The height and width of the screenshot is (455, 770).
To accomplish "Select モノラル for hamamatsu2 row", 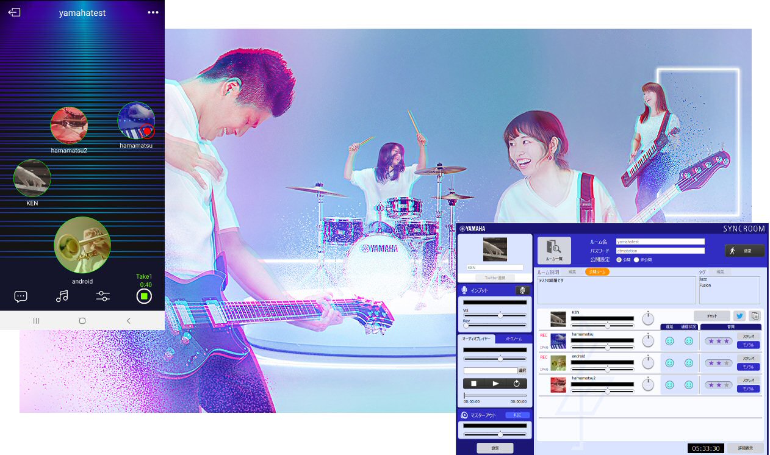I will pos(749,389).
